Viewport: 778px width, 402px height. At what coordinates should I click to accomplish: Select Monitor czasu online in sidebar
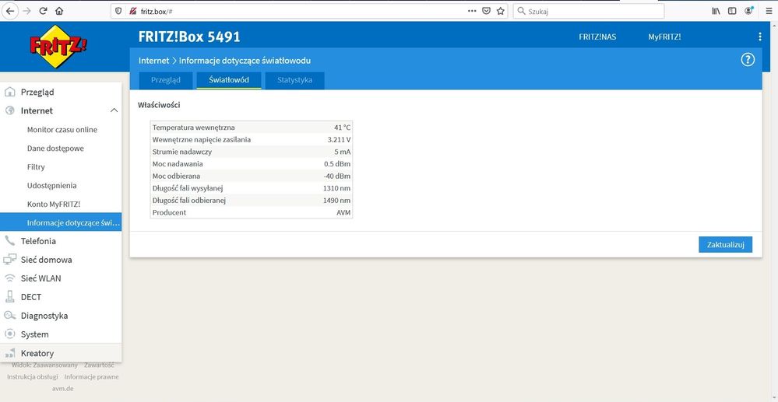click(x=62, y=130)
